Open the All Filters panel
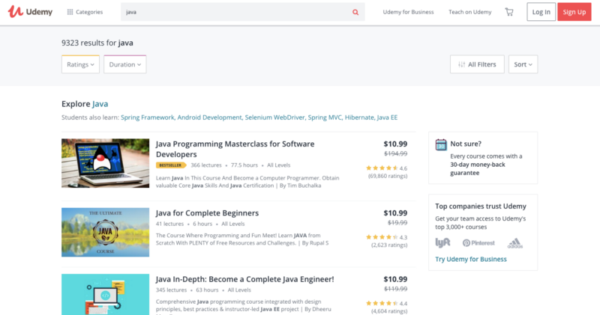 [477, 64]
